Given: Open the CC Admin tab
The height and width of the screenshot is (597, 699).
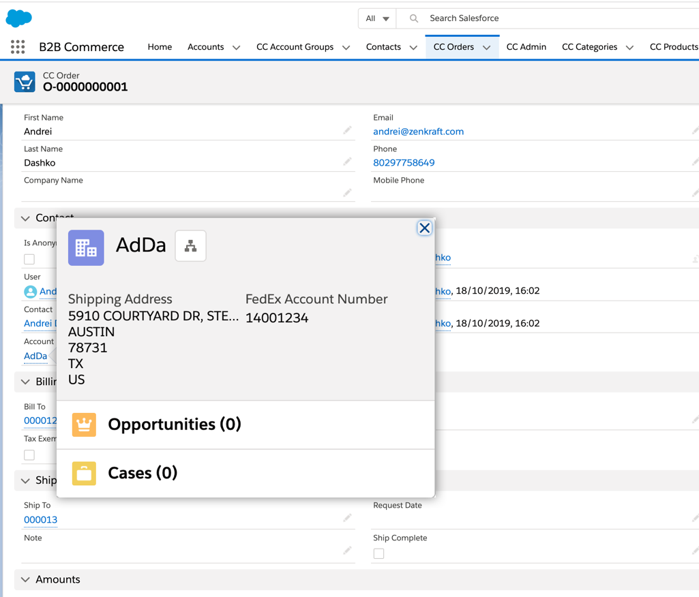Looking at the screenshot, I should [x=526, y=47].
